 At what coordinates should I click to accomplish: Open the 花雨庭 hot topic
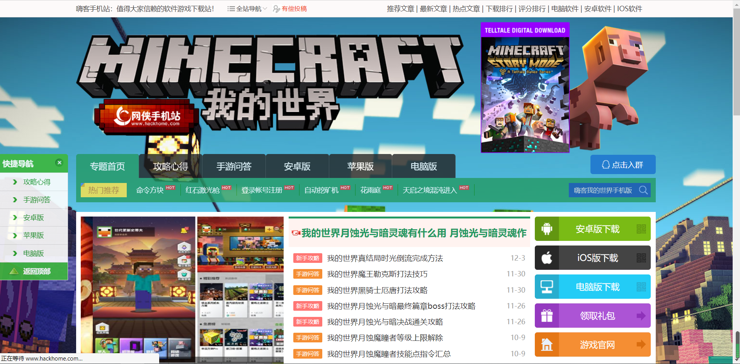(371, 190)
